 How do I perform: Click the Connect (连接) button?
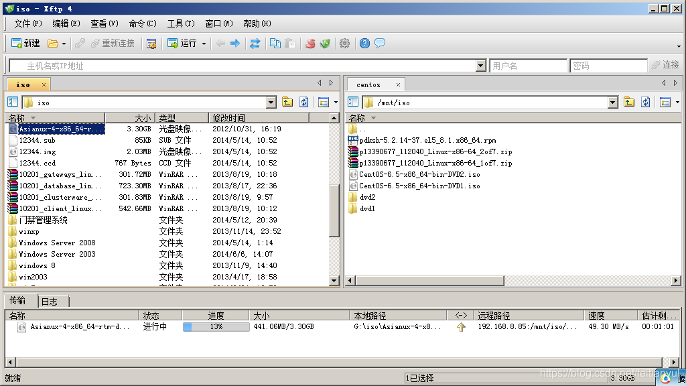tap(665, 65)
